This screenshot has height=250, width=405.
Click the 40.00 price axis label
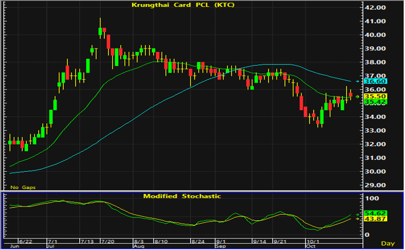pyautogui.click(x=375, y=35)
